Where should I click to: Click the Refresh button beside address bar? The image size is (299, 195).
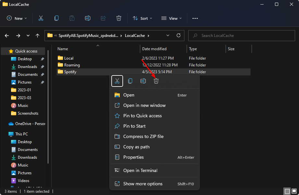(x=178, y=36)
